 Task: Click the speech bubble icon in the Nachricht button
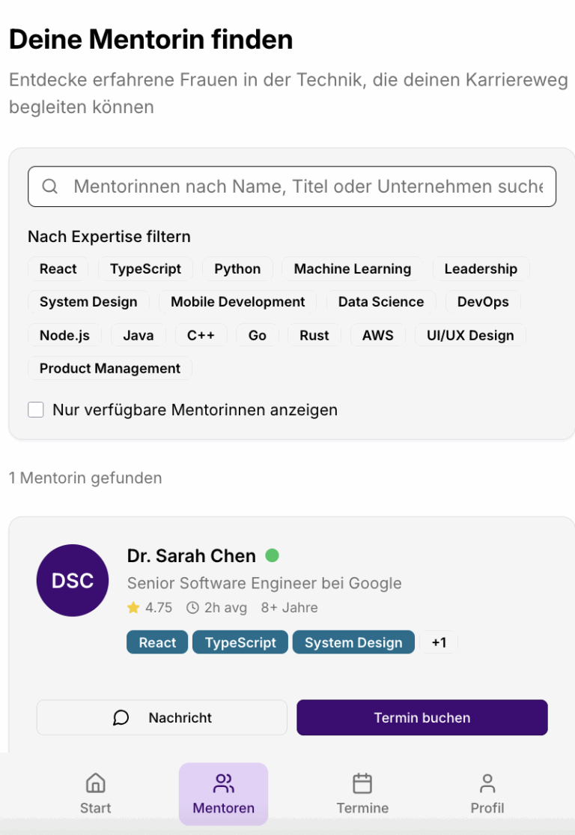(x=121, y=717)
